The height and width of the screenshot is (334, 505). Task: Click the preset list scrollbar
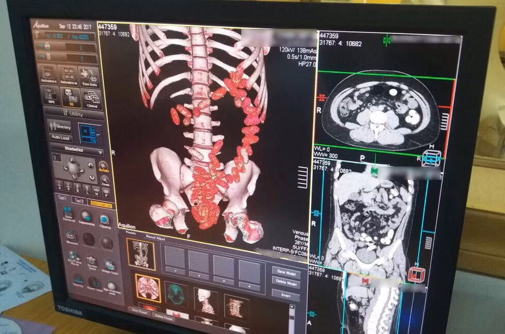pos(291,319)
